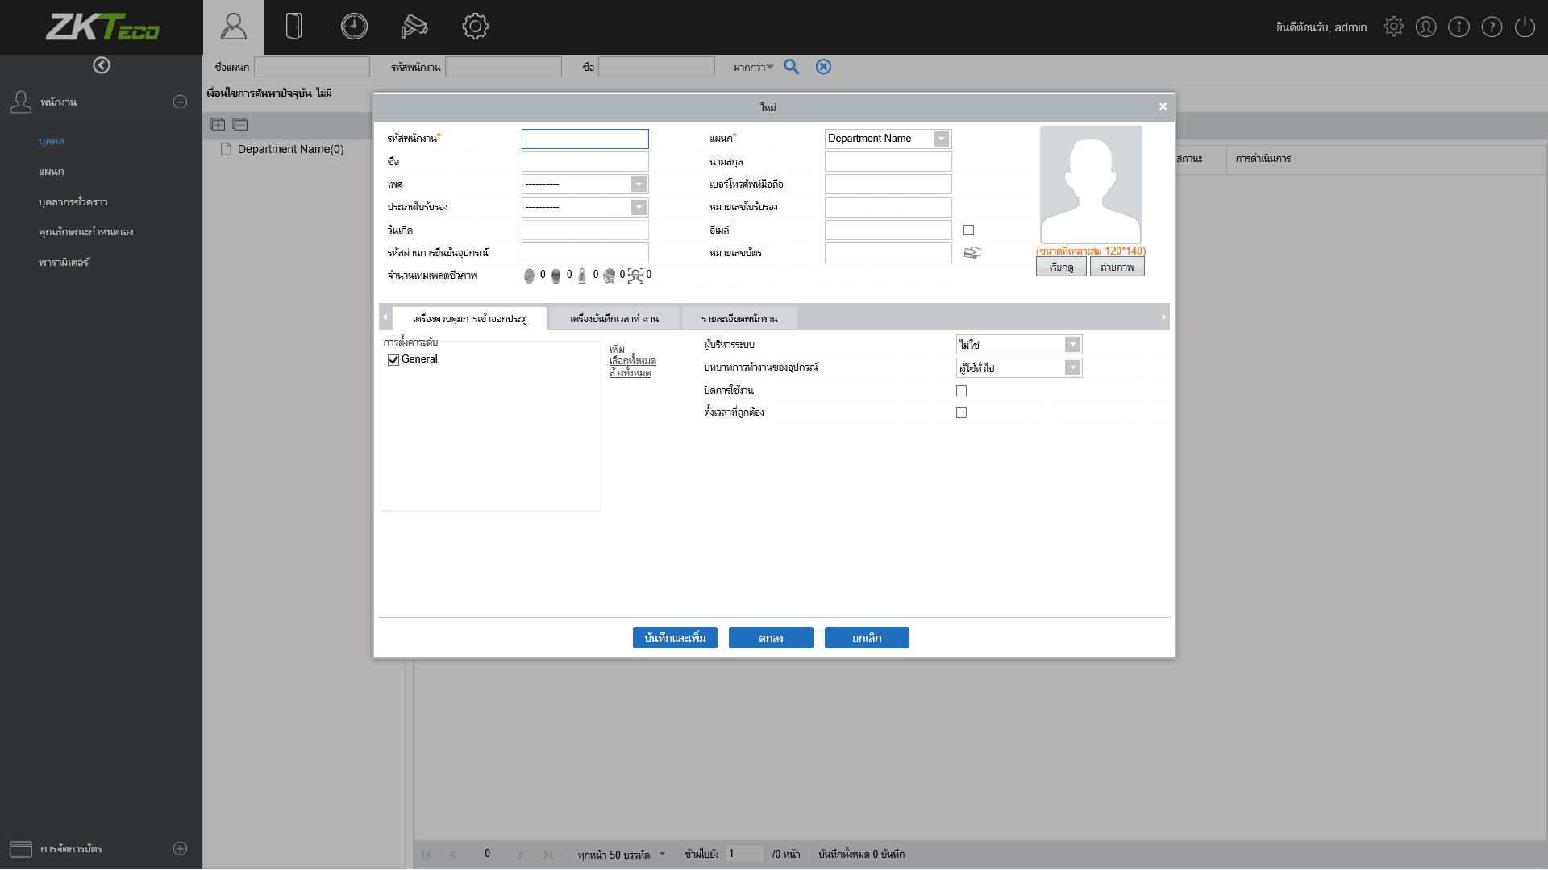Switch to the รายละเอียดพนักงาน tab
1548x870 pixels.
(x=739, y=319)
